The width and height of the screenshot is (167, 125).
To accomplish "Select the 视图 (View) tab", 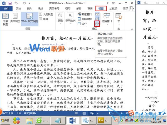I will pos(101,8).
